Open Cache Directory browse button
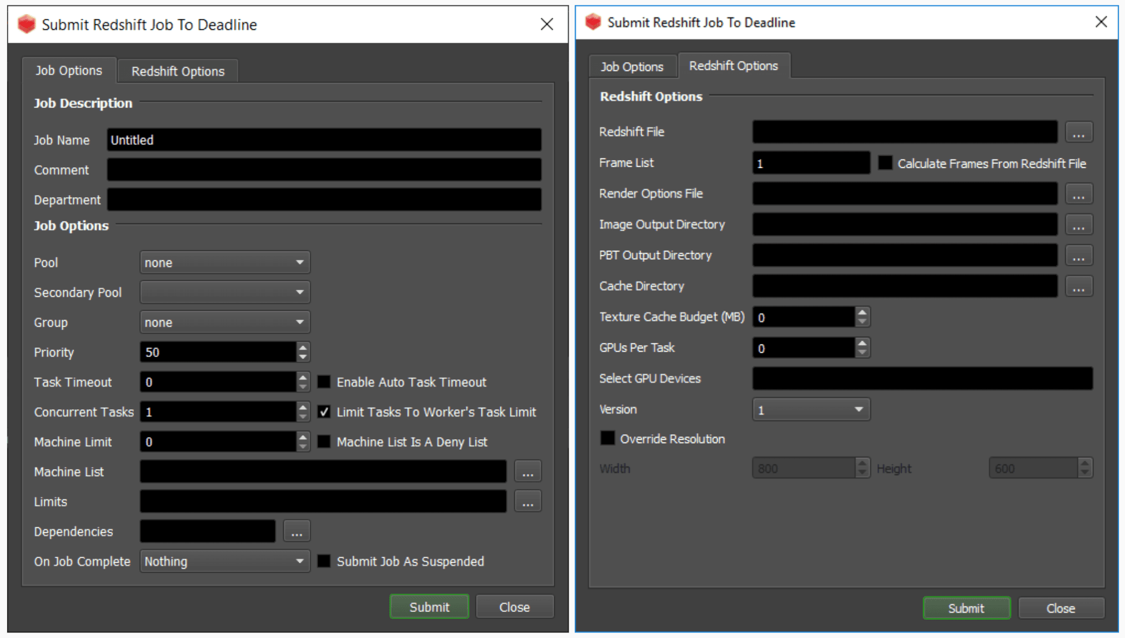 click(1078, 287)
